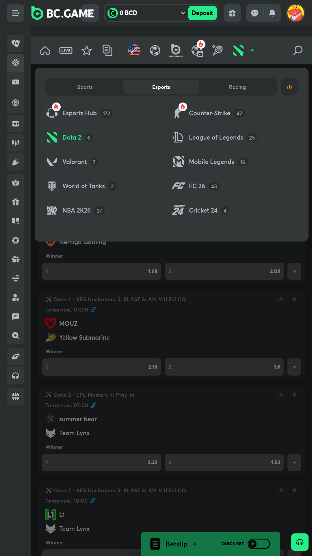312x556 pixels.
Task: Open League of Legends category
Action: [215, 138]
